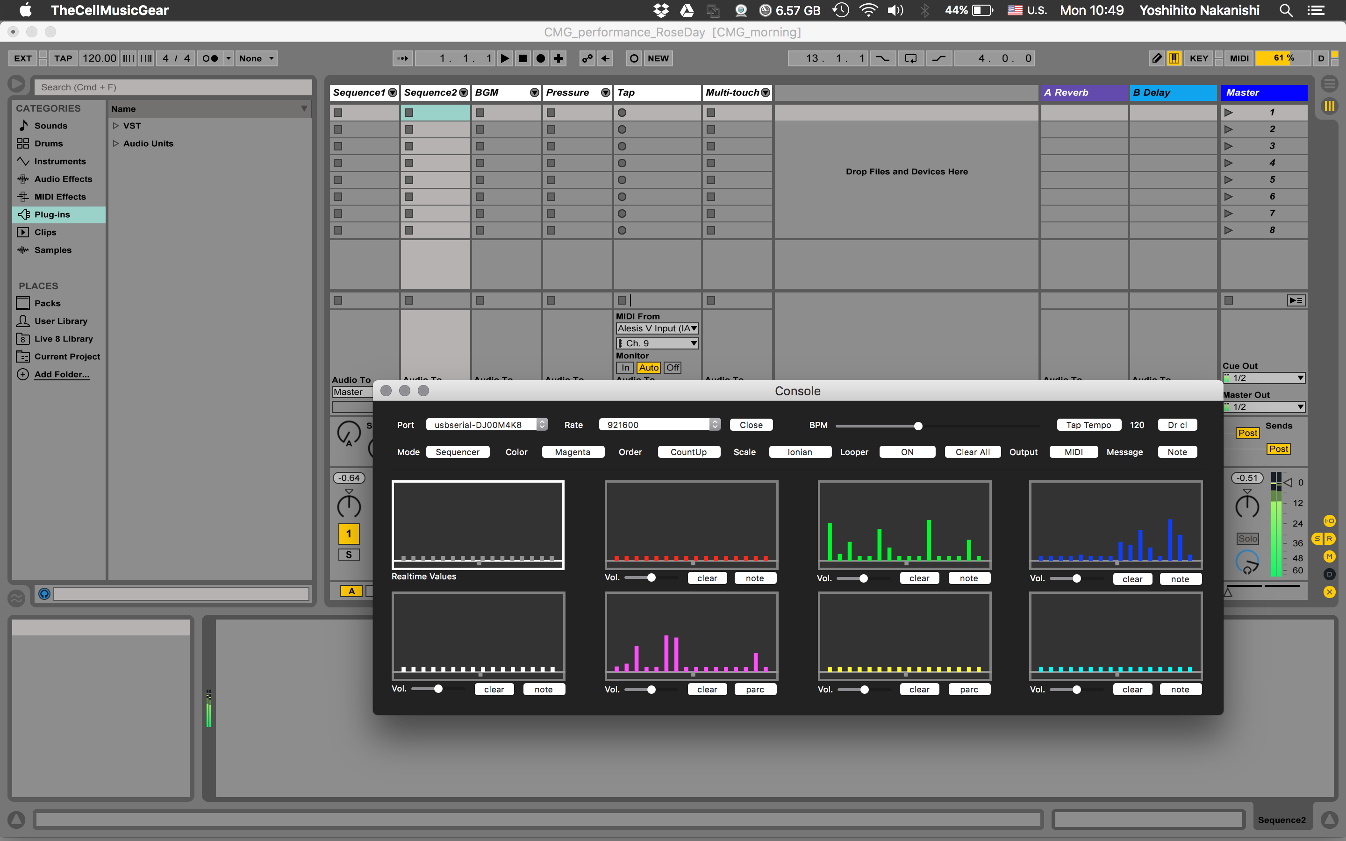Screen dimensions: 1346x841
Task: Toggle the Draw Mode pencil icon
Action: point(1156,58)
